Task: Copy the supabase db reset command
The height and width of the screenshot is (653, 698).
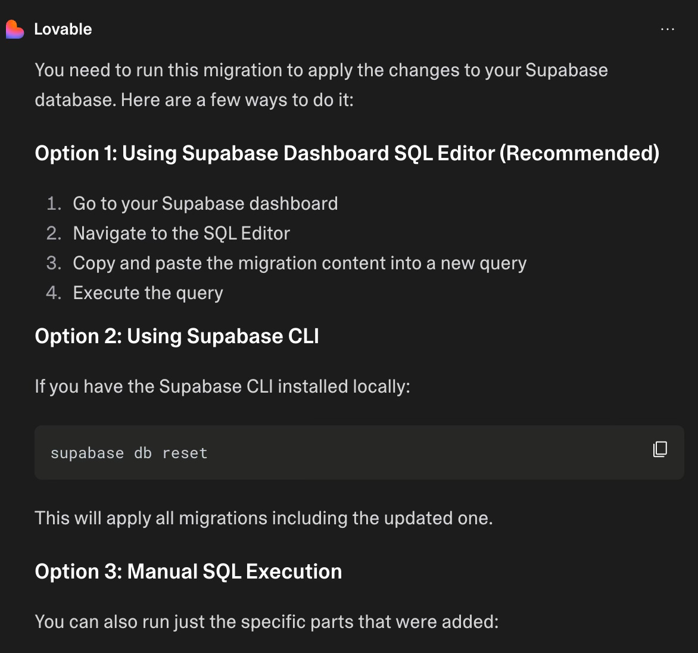Action: coord(660,449)
